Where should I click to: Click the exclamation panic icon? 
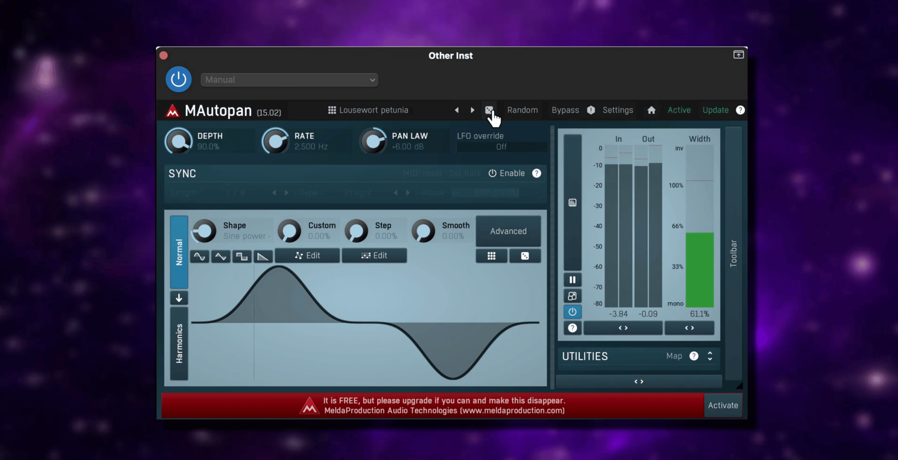click(x=591, y=110)
